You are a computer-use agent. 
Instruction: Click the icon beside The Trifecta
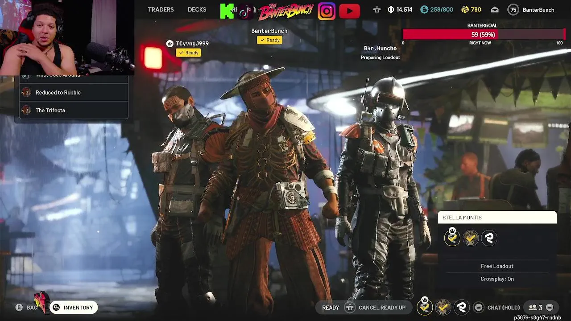[x=26, y=110]
